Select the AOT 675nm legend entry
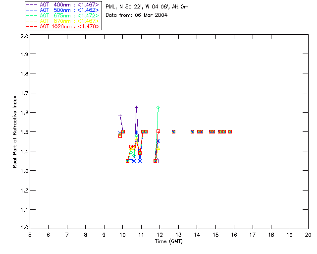Image resolution: width=317 pixels, height=254 pixels. (x=62, y=15)
